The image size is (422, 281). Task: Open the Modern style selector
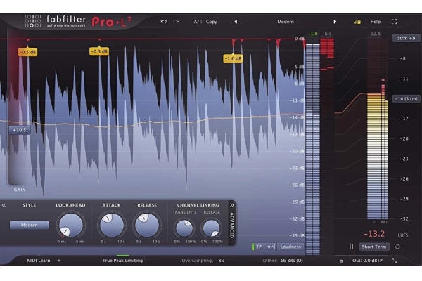pos(30,225)
